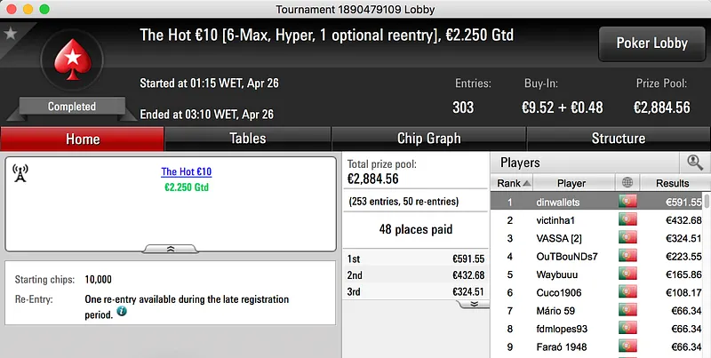Open The Hot €10 link
711x358 pixels.
click(186, 171)
